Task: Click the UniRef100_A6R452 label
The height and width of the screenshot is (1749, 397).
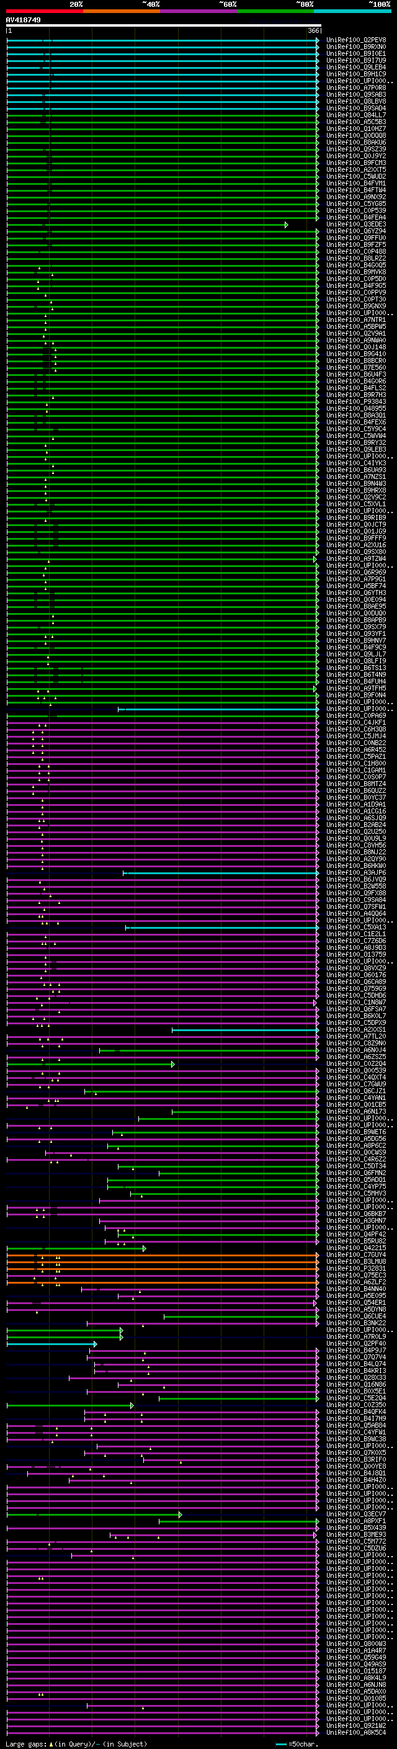Action: 356,750
